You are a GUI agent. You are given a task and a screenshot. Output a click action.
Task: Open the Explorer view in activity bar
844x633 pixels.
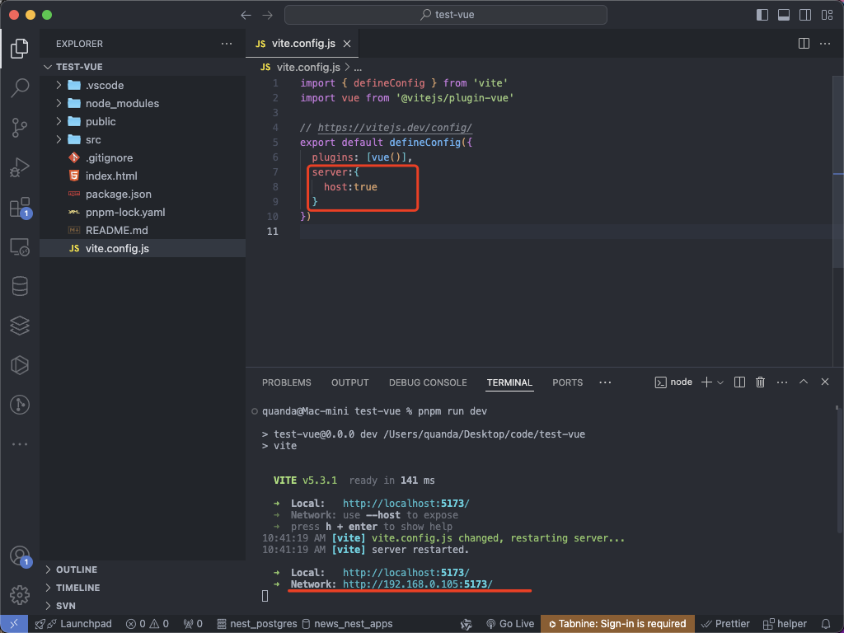tap(20, 49)
